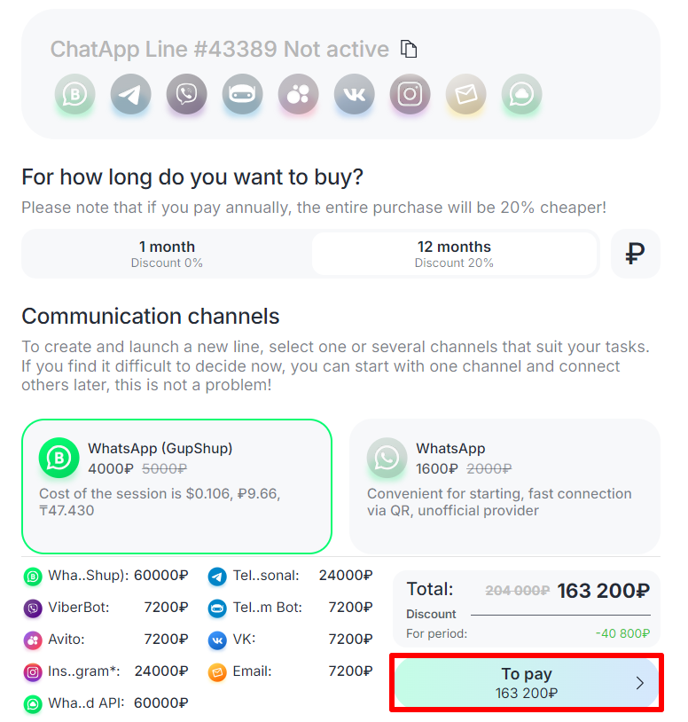Click the arrow on the To pay button
Screen dimensions: 688x722
point(640,683)
